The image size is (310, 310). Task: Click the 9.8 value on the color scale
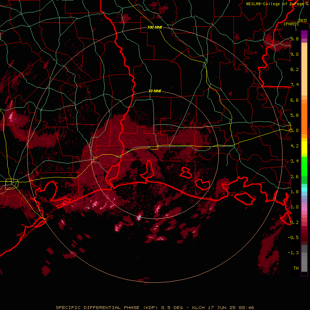pyautogui.click(x=294, y=39)
